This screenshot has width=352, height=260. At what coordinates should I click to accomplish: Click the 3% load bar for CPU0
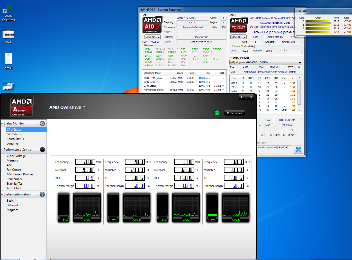[64, 208]
